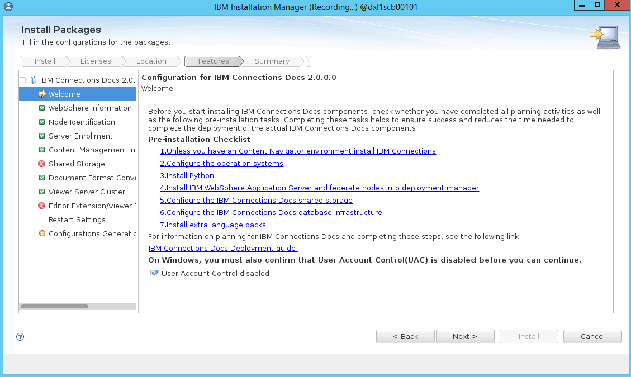Open Install extra language packs link
Image resolution: width=631 pixels, height=377 pixels.
coord(213,225)
